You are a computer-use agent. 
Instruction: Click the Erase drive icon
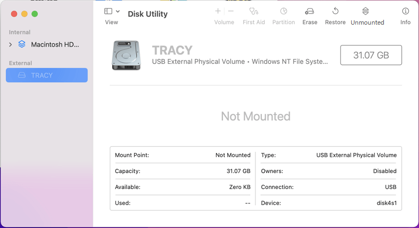tap(309, 11)
